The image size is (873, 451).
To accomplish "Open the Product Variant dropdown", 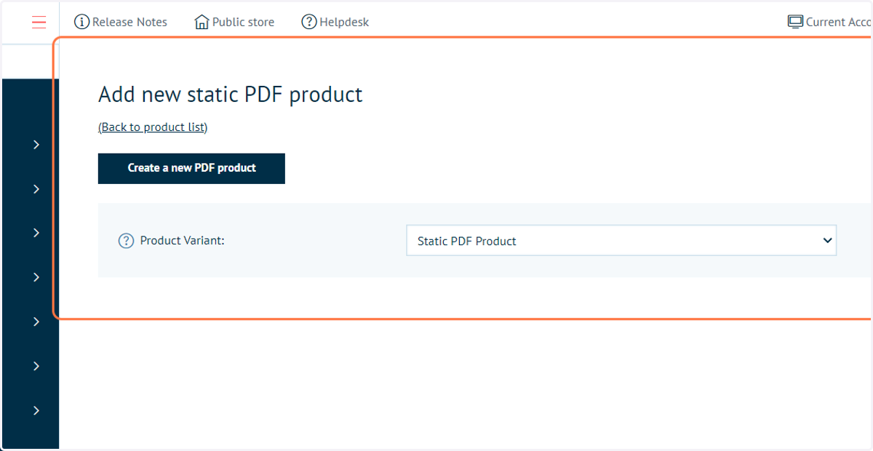I will tap(621, 241).
